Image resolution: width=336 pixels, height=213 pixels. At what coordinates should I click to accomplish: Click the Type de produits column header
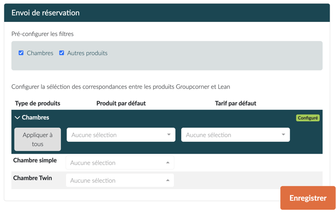(x=38, y=103)
